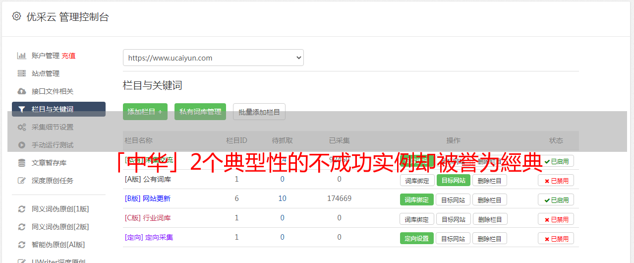Click the play icon for 手动运行测试
The width and height of the screenshot is (634, 263).
pyautogui.click(x=21, y=145)
